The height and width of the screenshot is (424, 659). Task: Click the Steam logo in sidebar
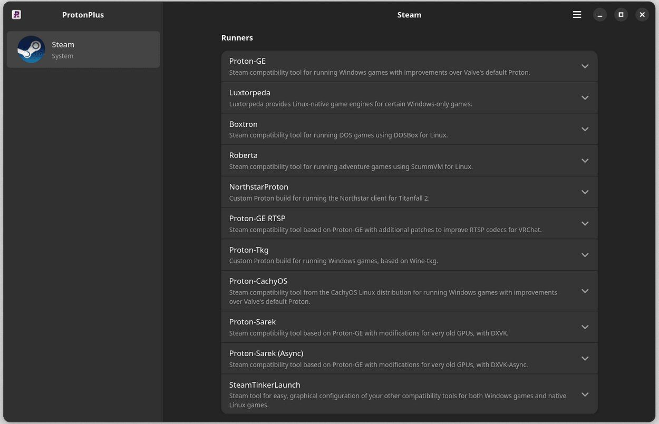tap(31, 50)
